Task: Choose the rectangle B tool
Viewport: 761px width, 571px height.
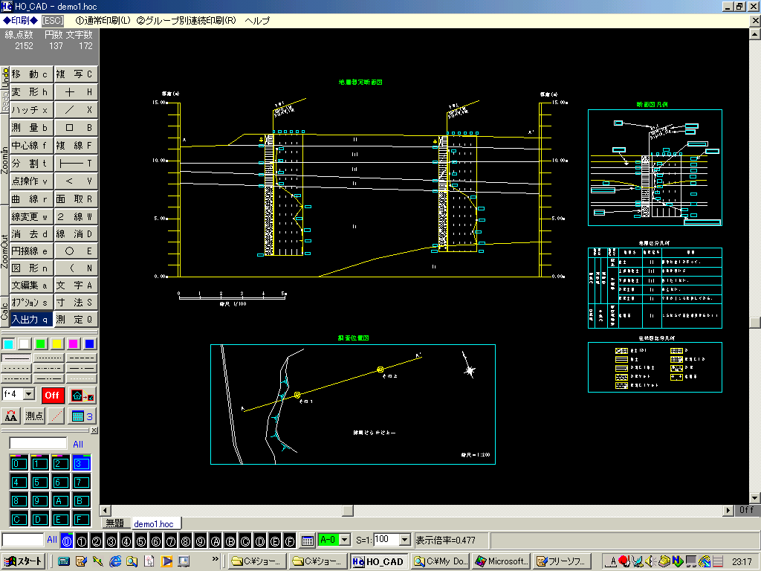Action: click(x=76, y=128)
